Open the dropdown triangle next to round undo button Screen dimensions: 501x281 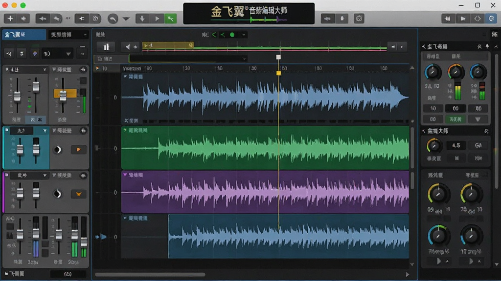pyautogui.click(x=126, y=19)
